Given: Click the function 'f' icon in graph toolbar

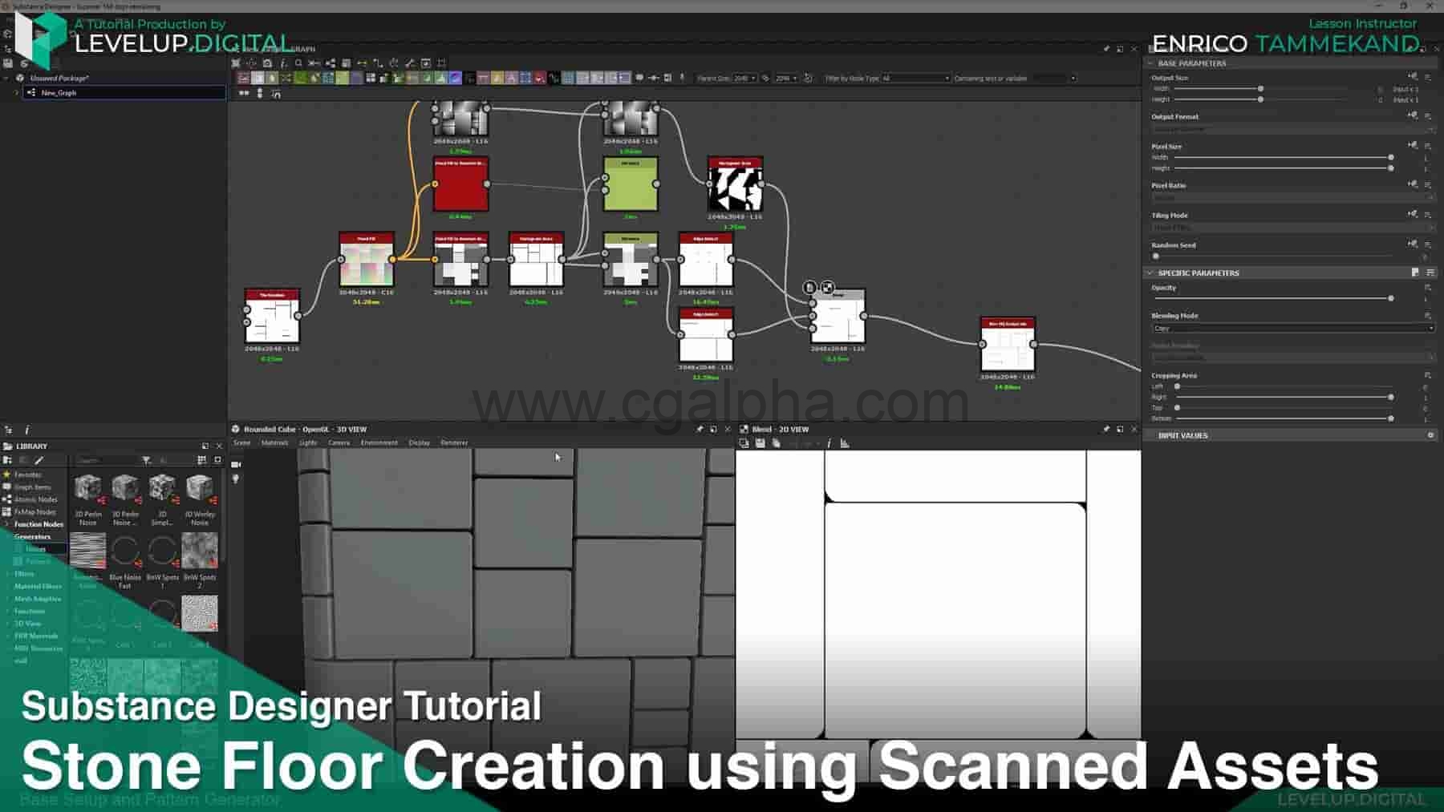Looking at the screenshot, I should tap(283, 63).
